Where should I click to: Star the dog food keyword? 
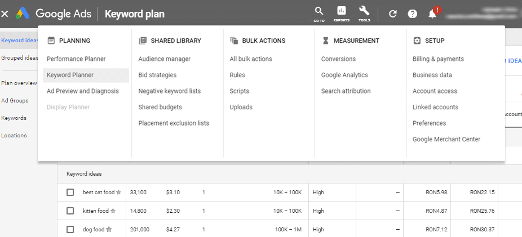[109, 229]
